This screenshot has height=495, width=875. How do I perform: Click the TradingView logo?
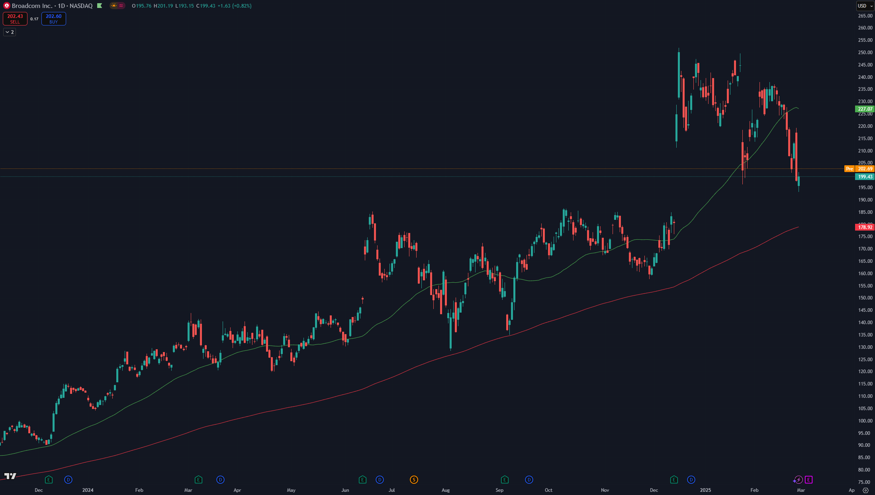click(x=10, y=476)
